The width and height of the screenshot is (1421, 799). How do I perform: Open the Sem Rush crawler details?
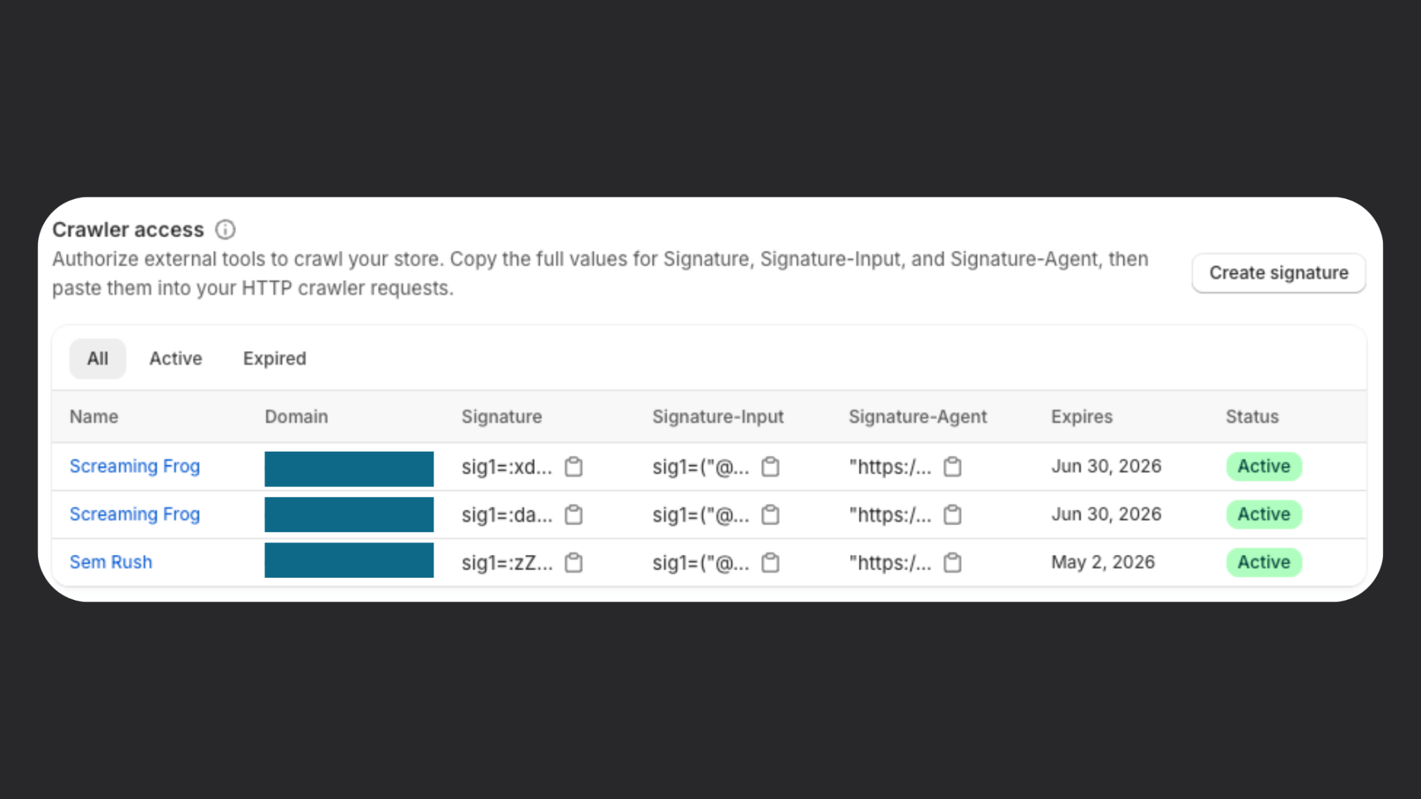110,562
